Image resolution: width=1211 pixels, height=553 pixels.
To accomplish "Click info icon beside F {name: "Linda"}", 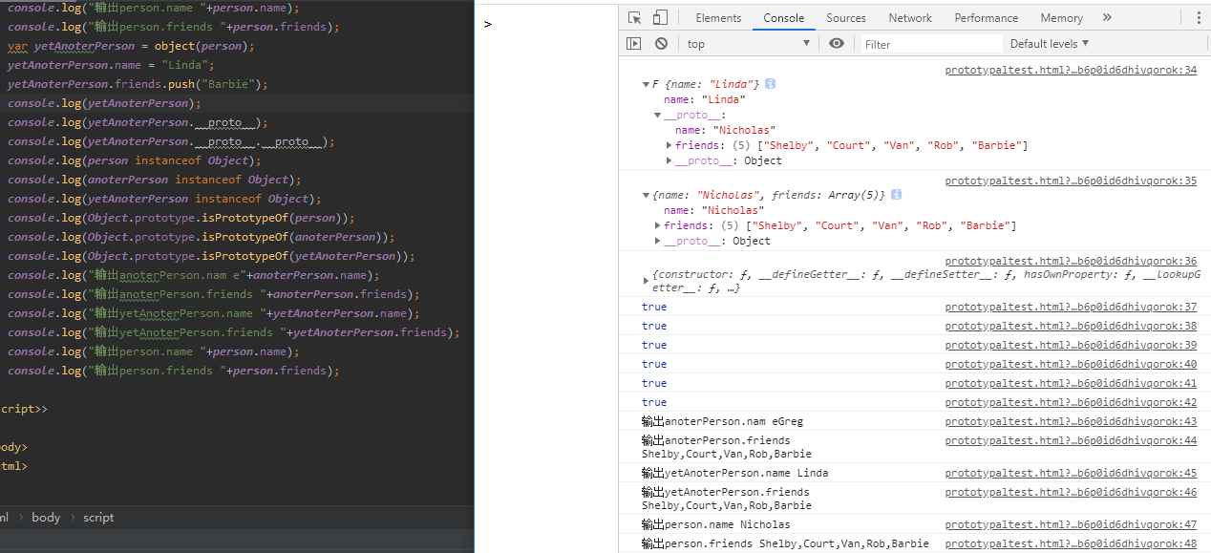I will [x=770, y=84].
